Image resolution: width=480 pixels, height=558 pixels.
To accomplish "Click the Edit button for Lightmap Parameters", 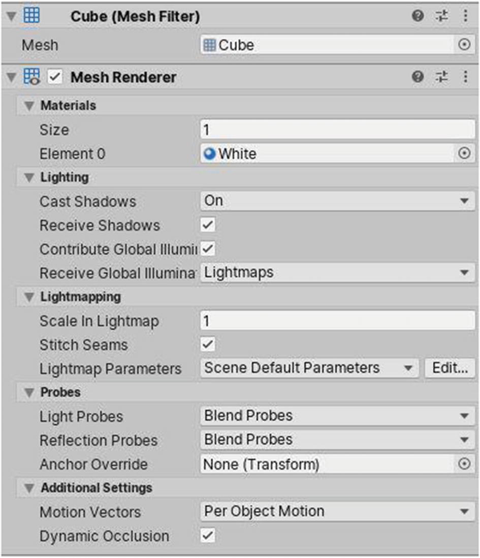I will [449, 368].
